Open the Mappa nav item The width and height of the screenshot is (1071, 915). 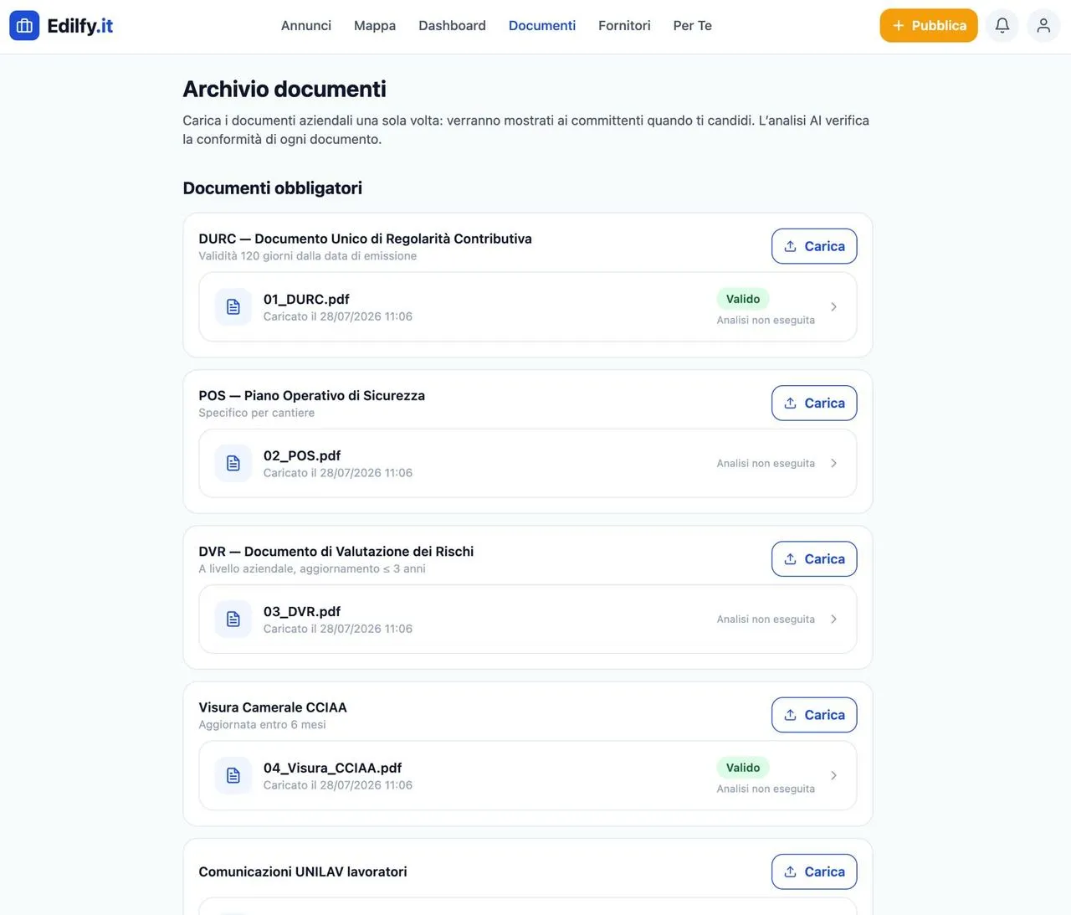tap(375, 25)
